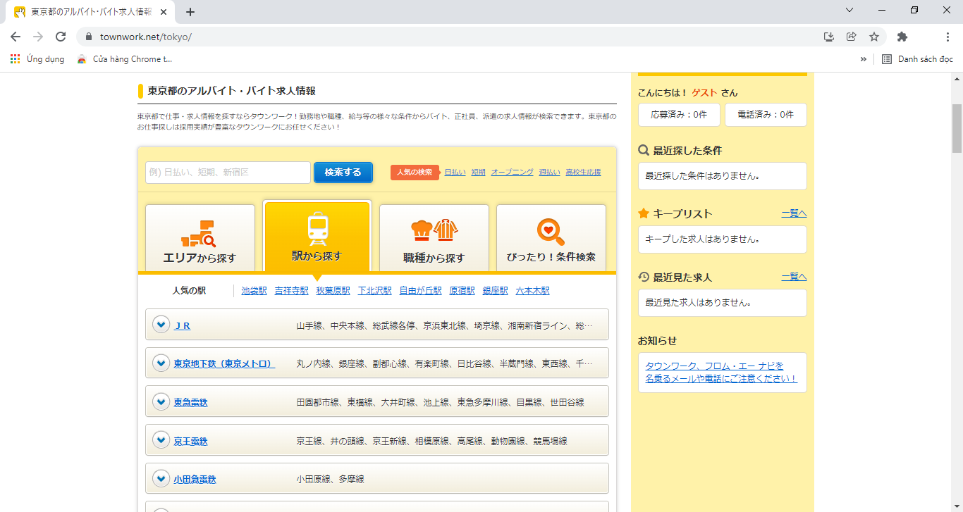963x512 pixels.
Task: Expand the 京王電鉄 lines arrow
Action: [x=161, y=440]
